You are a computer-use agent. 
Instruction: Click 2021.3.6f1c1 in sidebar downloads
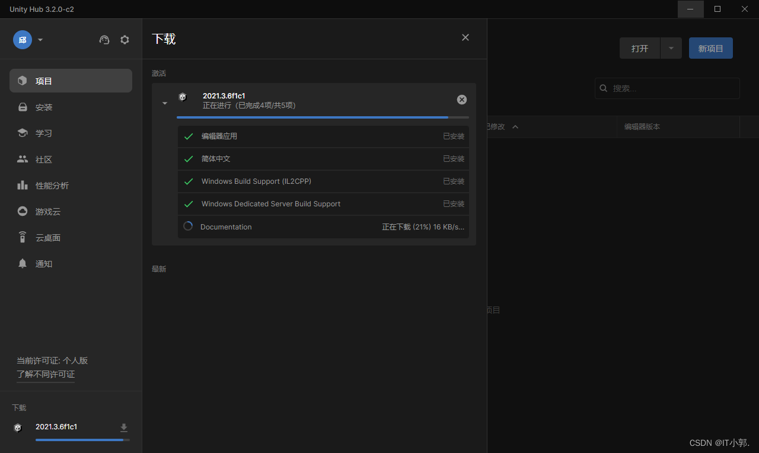click(56, 427)
